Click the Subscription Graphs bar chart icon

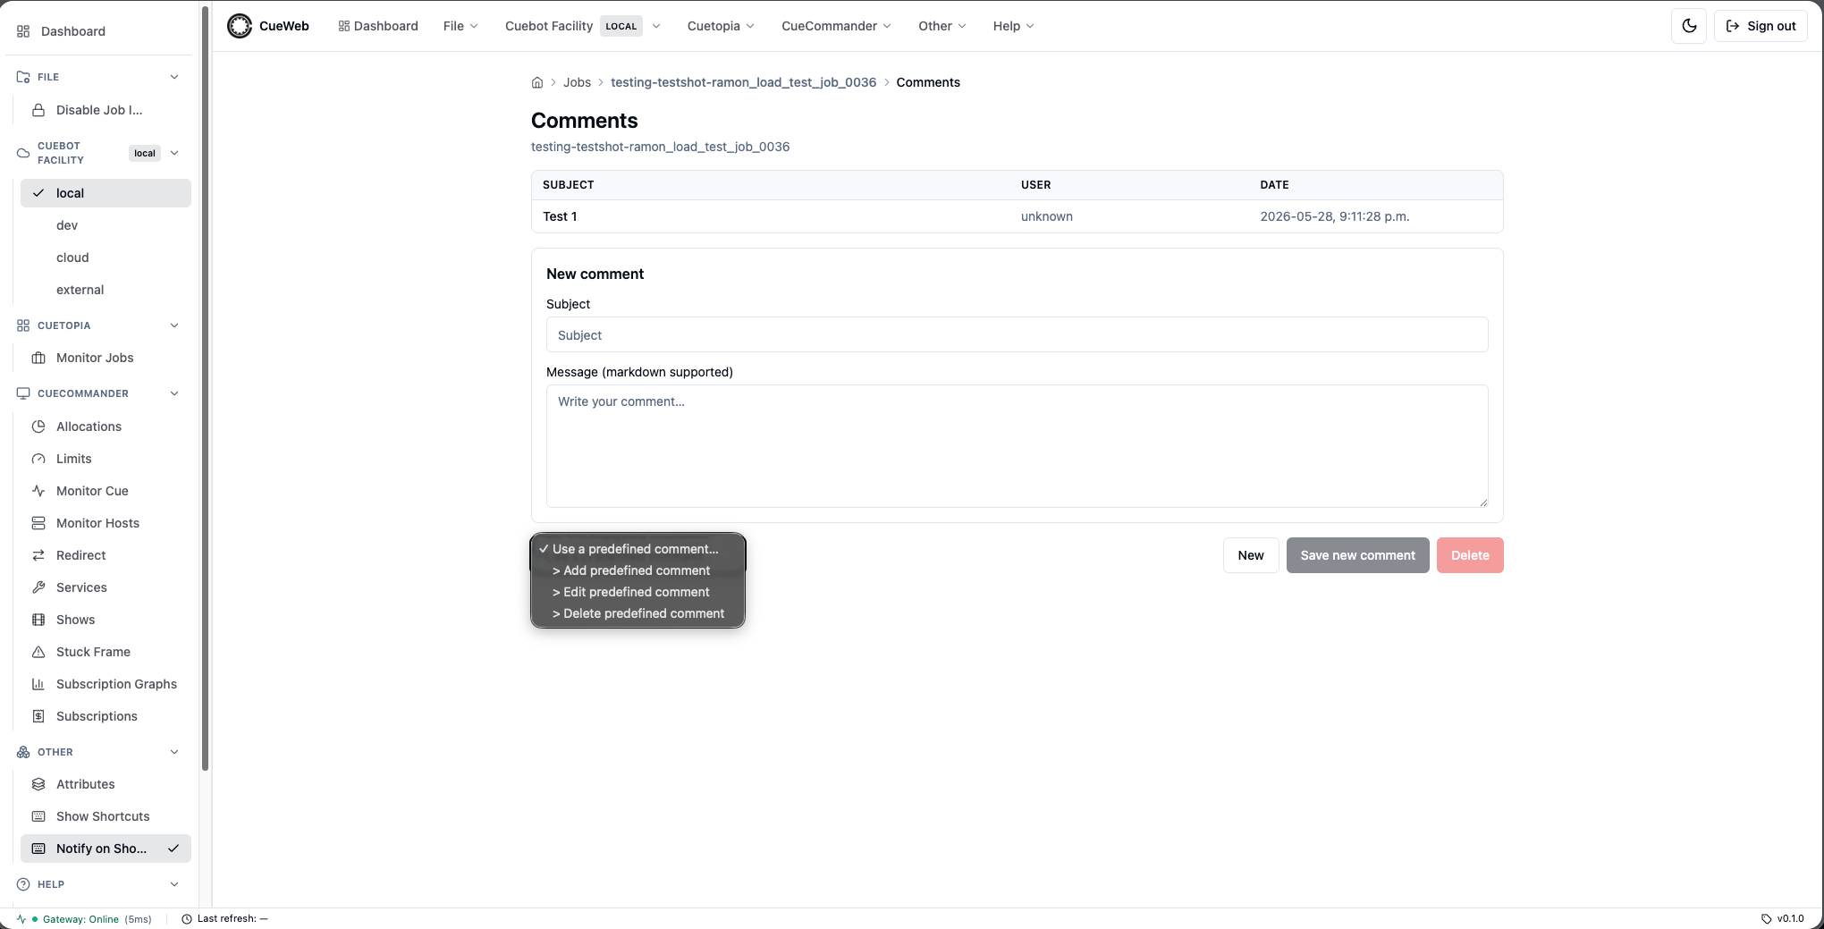[x=38, y=684]
